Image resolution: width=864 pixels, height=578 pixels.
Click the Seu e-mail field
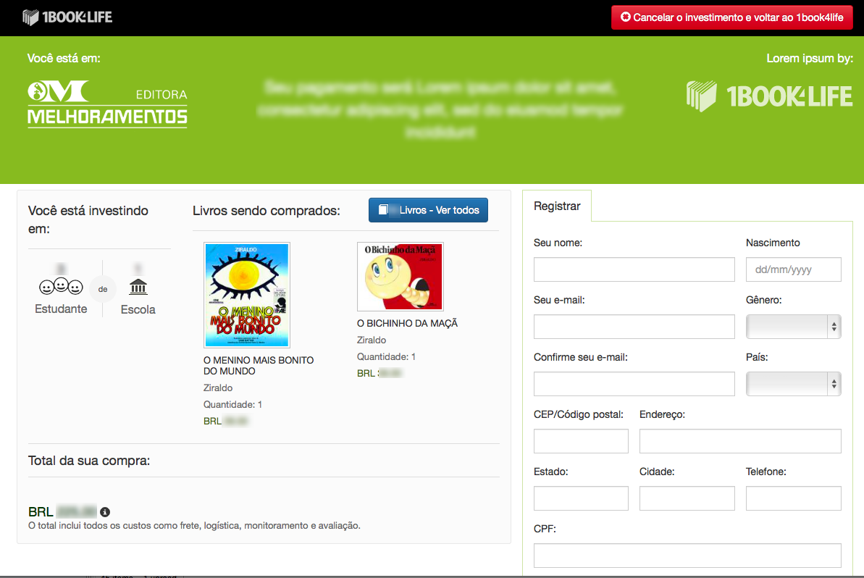pyautogui.click(x=634, y=327)
